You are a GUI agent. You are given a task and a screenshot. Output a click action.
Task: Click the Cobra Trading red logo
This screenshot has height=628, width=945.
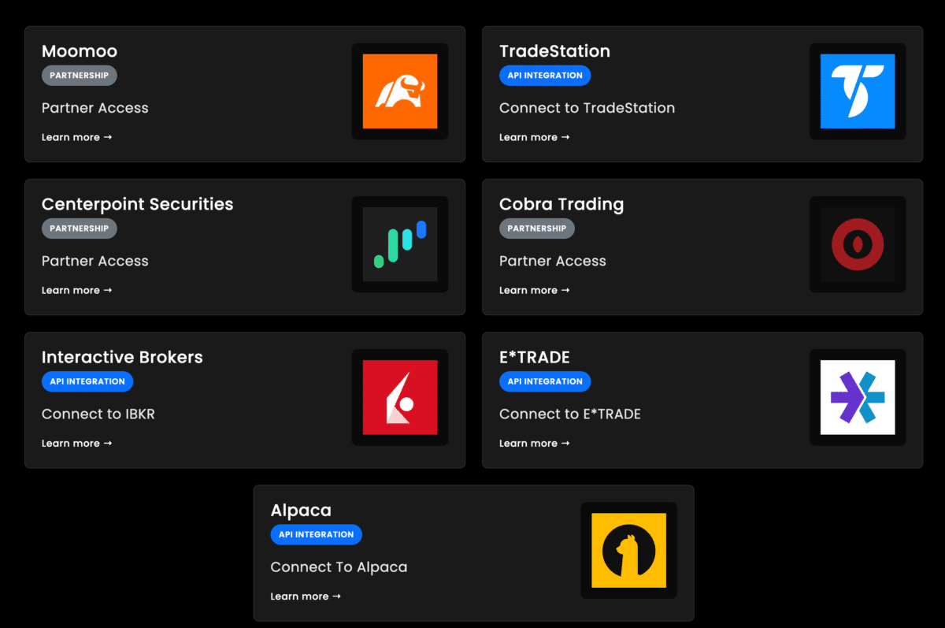pos(858,244)
